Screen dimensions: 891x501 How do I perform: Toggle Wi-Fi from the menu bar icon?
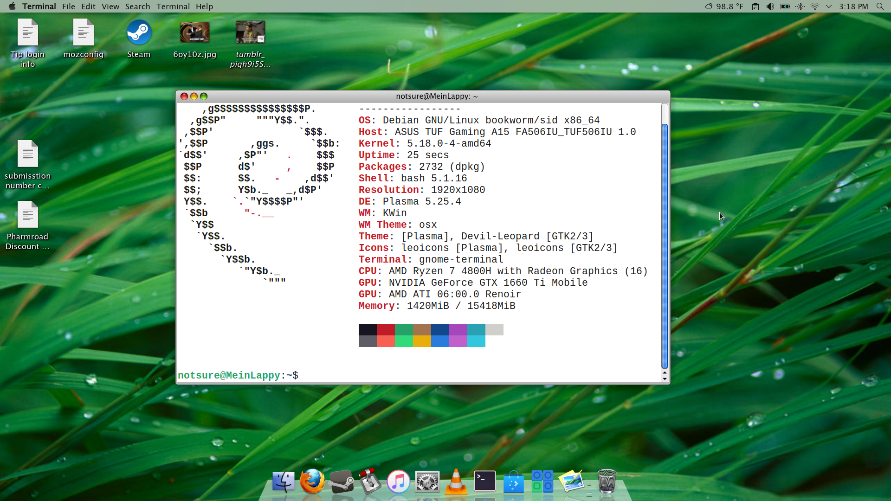coord(815,6)
